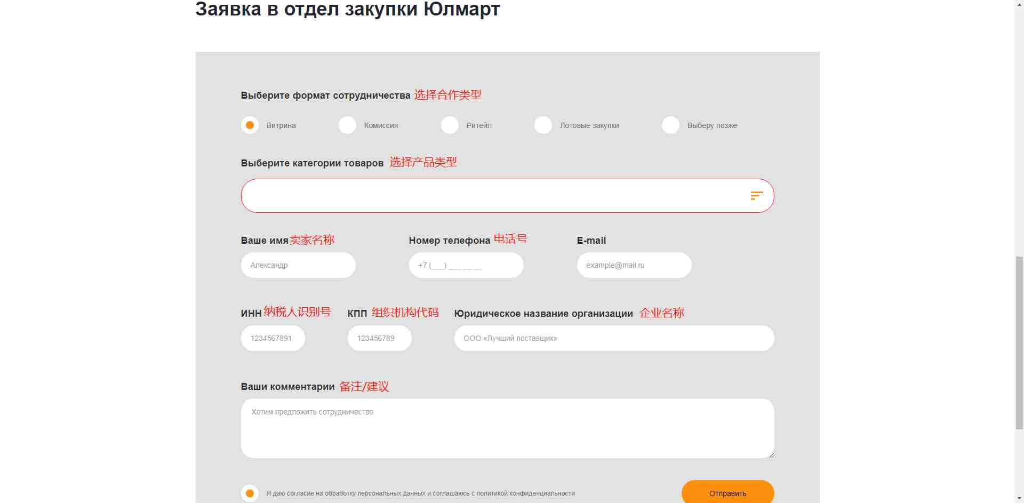
Task: Click the consent text about персональных данных
Action: [421, 493]
